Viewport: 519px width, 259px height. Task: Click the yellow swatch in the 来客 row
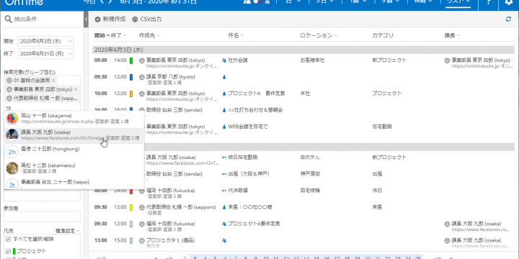point(131,207)
